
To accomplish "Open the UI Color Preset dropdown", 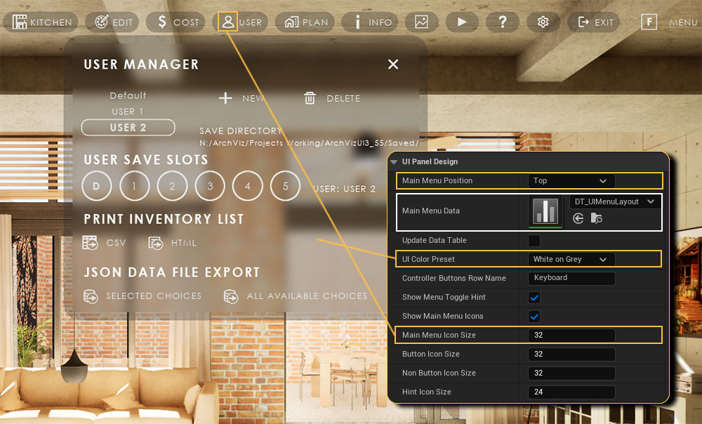I will 571,260.
